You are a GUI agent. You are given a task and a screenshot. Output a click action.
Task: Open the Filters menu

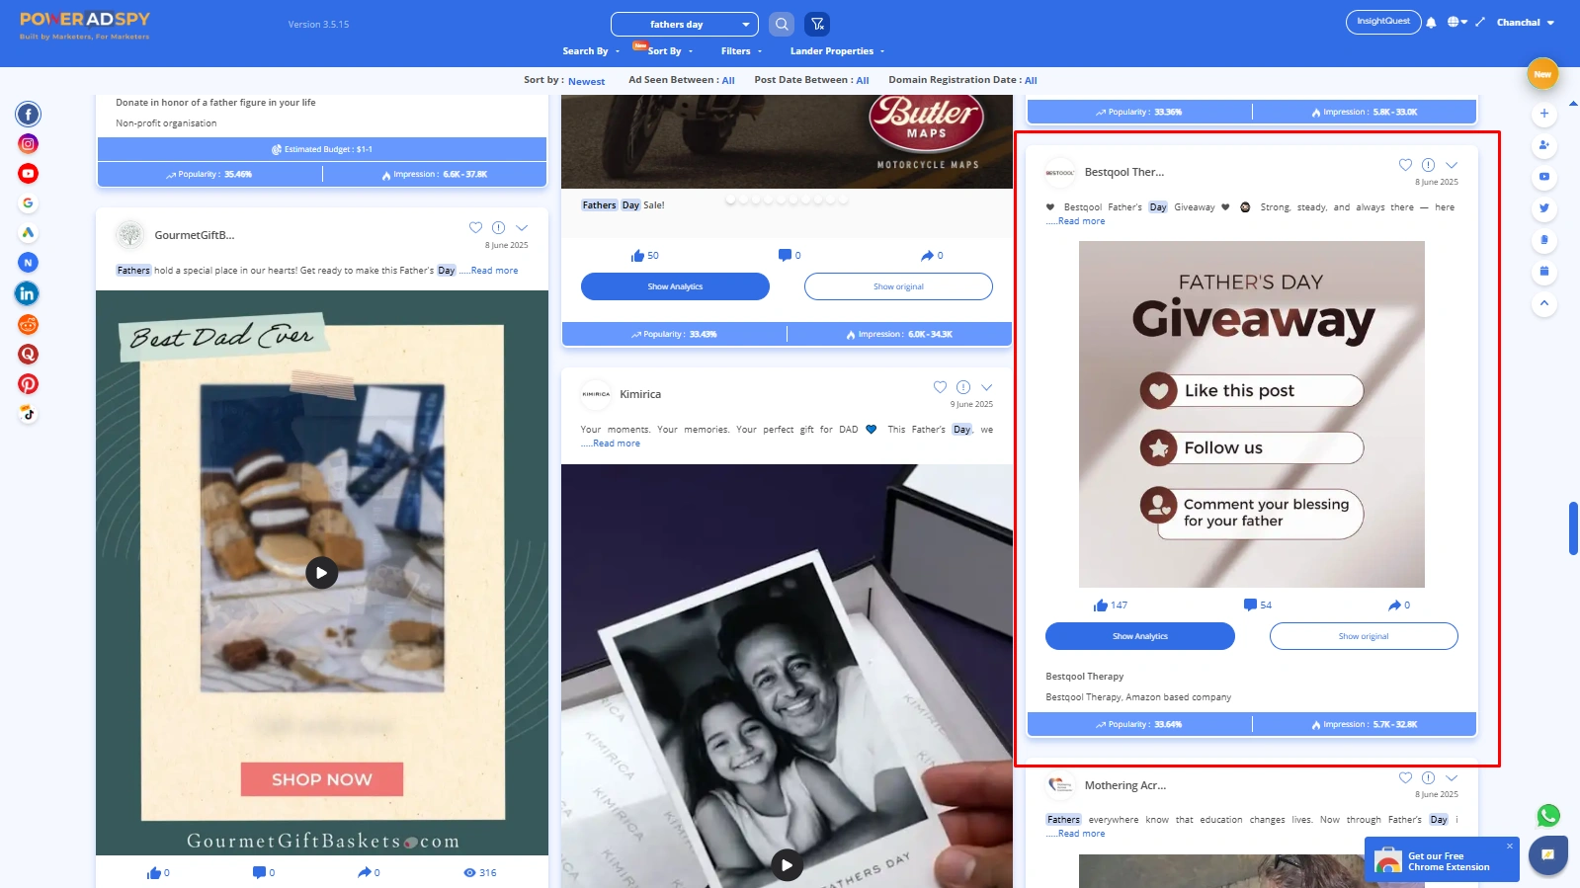(x=741, y=51)
